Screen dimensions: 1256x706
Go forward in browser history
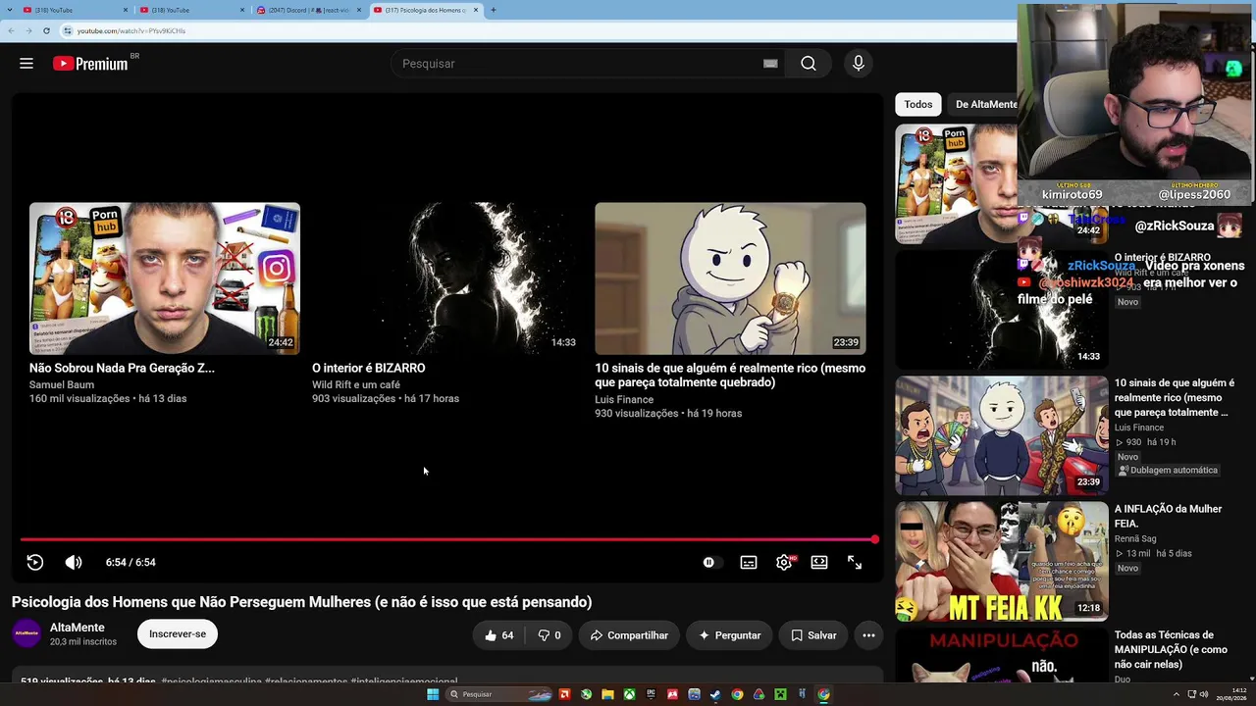coord(28,30)
